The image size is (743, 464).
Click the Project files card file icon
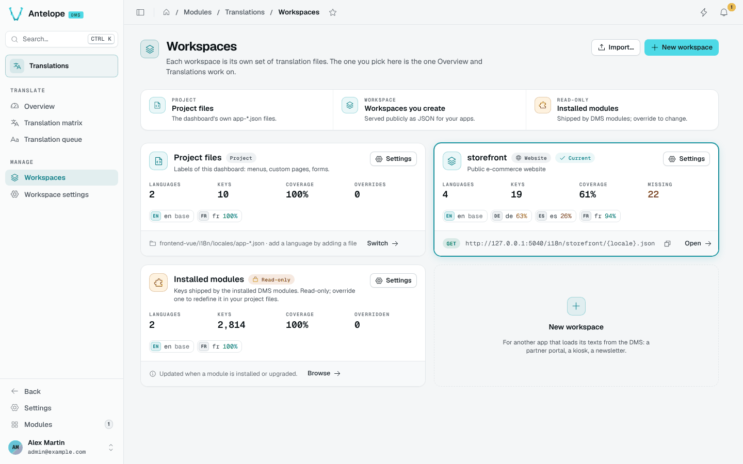pyautogui.click(x=158, y=161)
